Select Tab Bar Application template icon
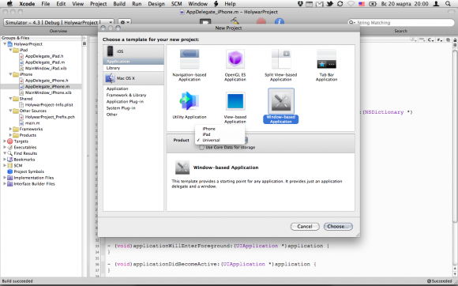 coord(326,58)
